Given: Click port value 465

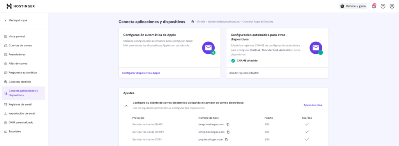Looking at the screenshot, I should tap(267, 132).
